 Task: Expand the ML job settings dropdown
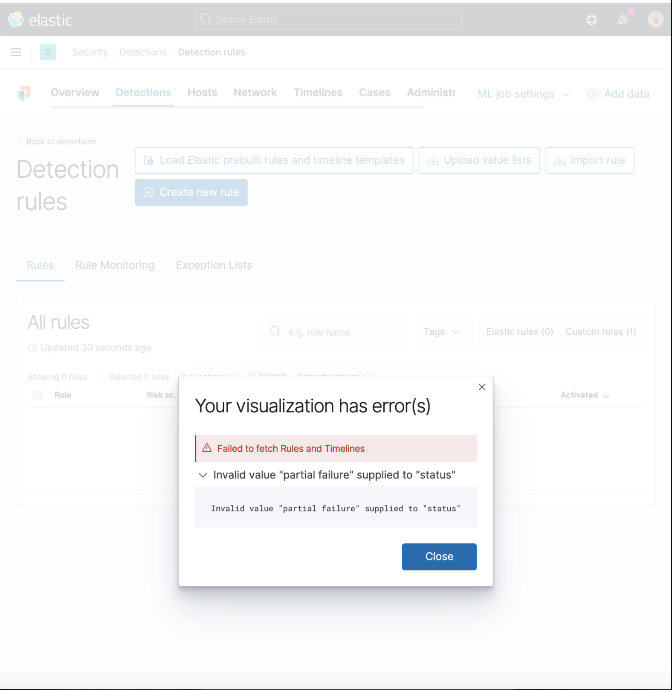point(523,94)
